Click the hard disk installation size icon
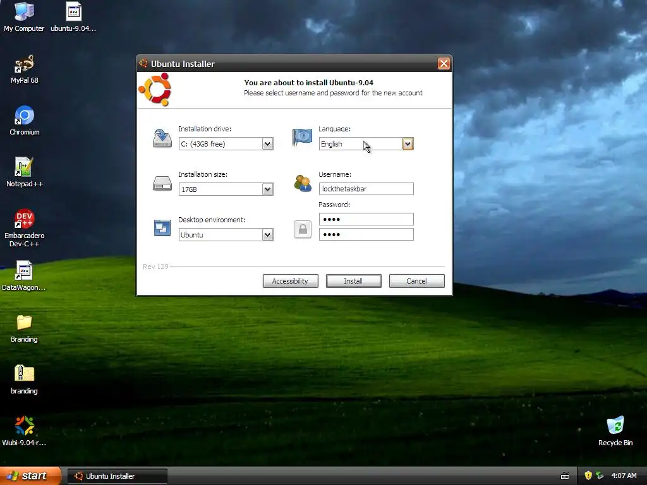The width and height of the screenshot is (647, 485). pos(162,184)
